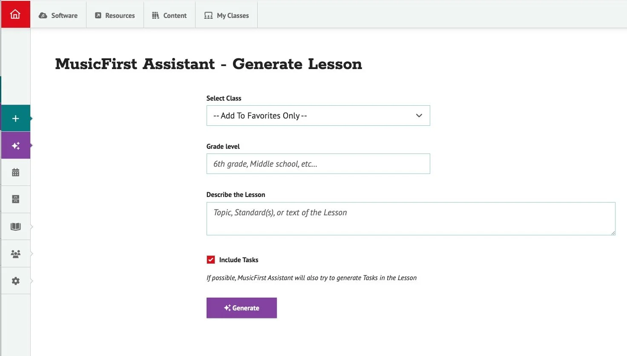Open the sparkle Assistant sidebar icon
Image resolution: width=627 pixels, height=356 pixels.
pyautogui.click(x=16, y=146)
